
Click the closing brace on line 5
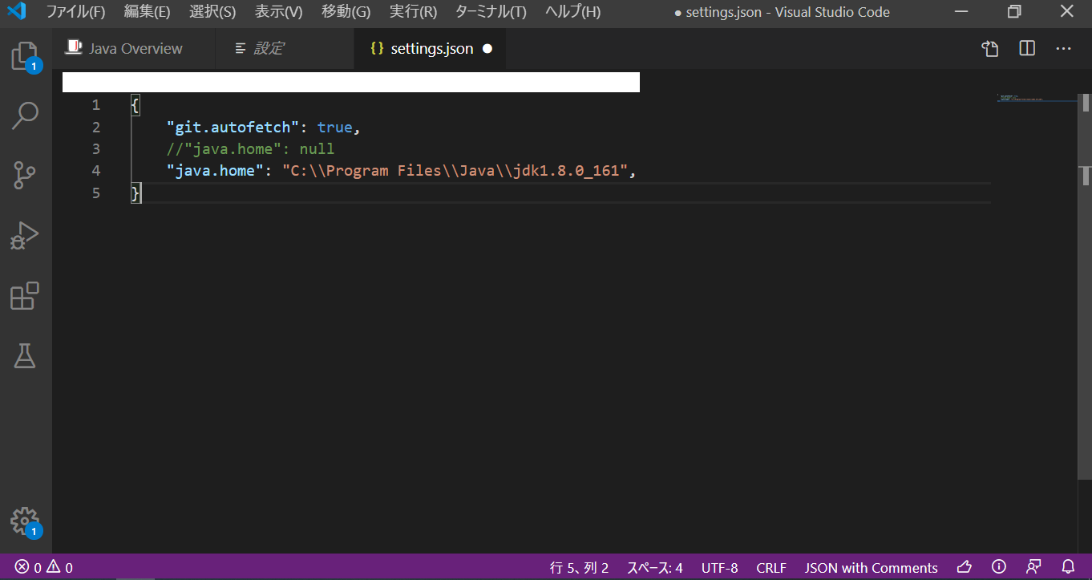click(135, 193)
